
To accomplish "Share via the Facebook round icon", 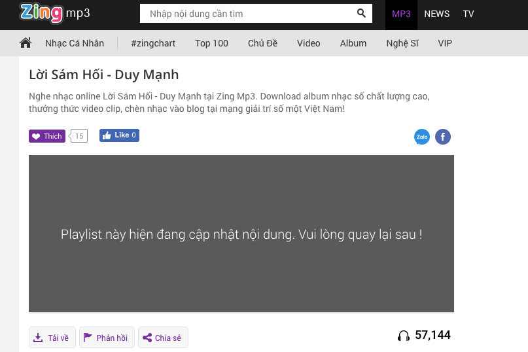I will coord(443,137).
